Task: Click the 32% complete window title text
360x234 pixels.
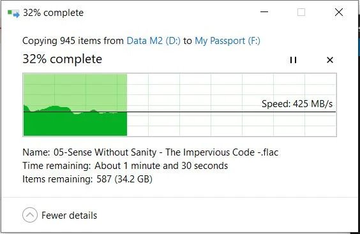Action: click(53, 13)
